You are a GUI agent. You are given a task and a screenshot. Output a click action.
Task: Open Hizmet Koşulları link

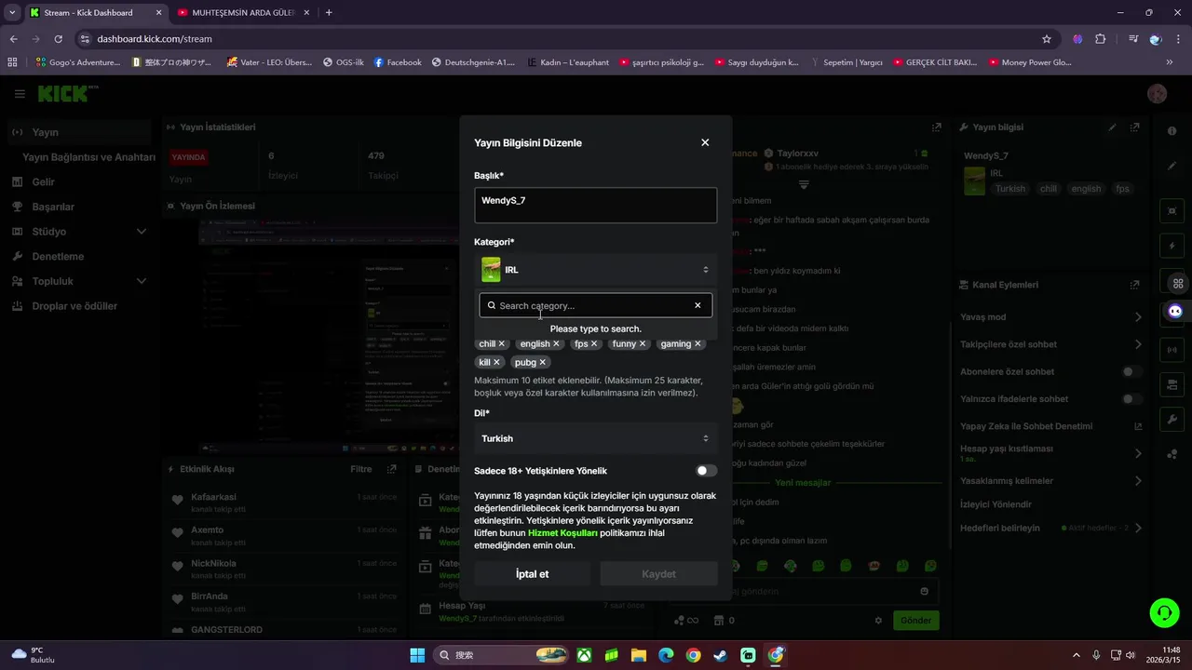point(562,533)
